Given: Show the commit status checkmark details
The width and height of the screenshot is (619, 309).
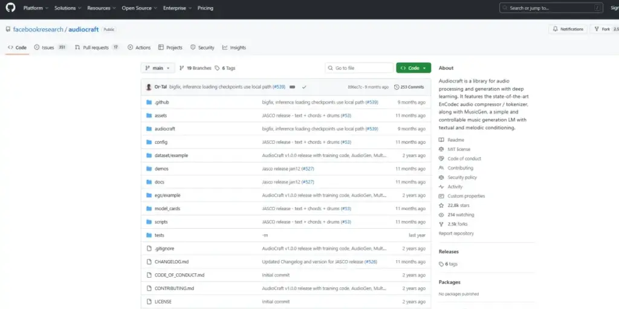Looking at the screenshot, I should (304, 87).
